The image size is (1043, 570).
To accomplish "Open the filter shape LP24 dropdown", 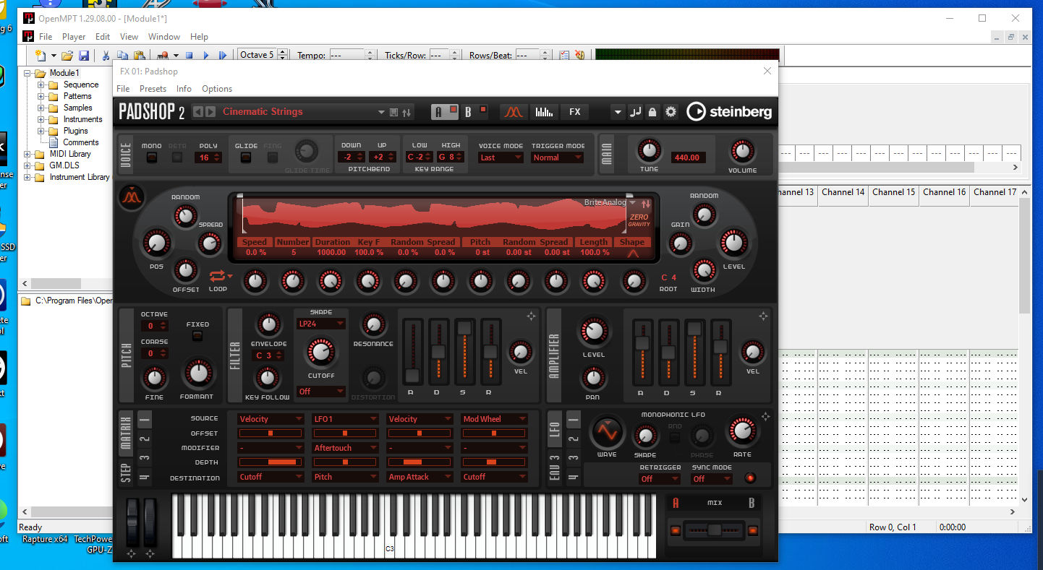I will click(320, 324).
